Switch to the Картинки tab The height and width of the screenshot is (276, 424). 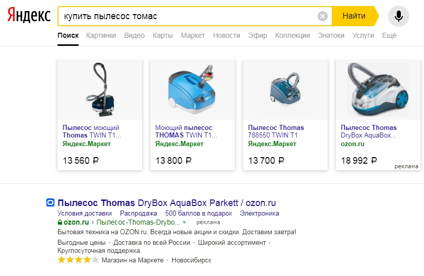tap(101, 35)
